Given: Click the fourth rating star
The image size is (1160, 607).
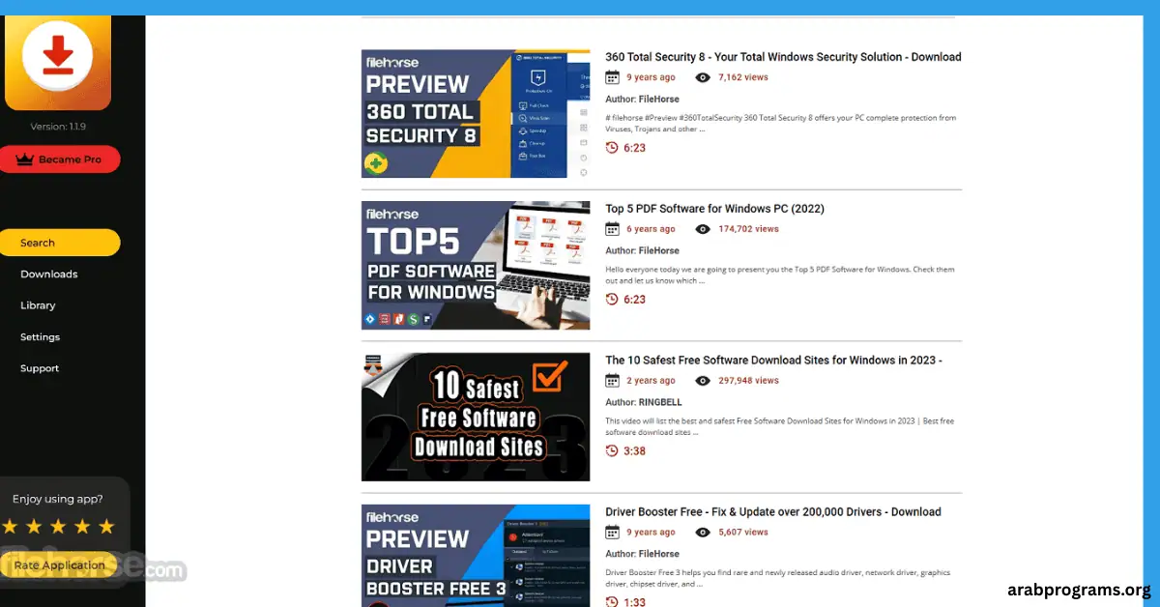Looking at the screenshot, I should (x=82, y=527).
